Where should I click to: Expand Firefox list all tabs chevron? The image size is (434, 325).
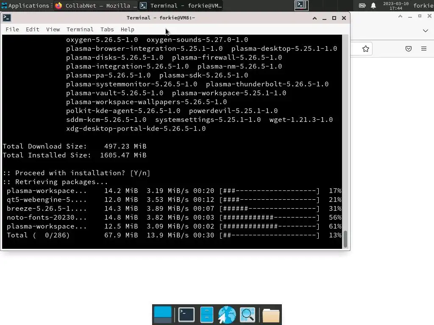(426, 30)
